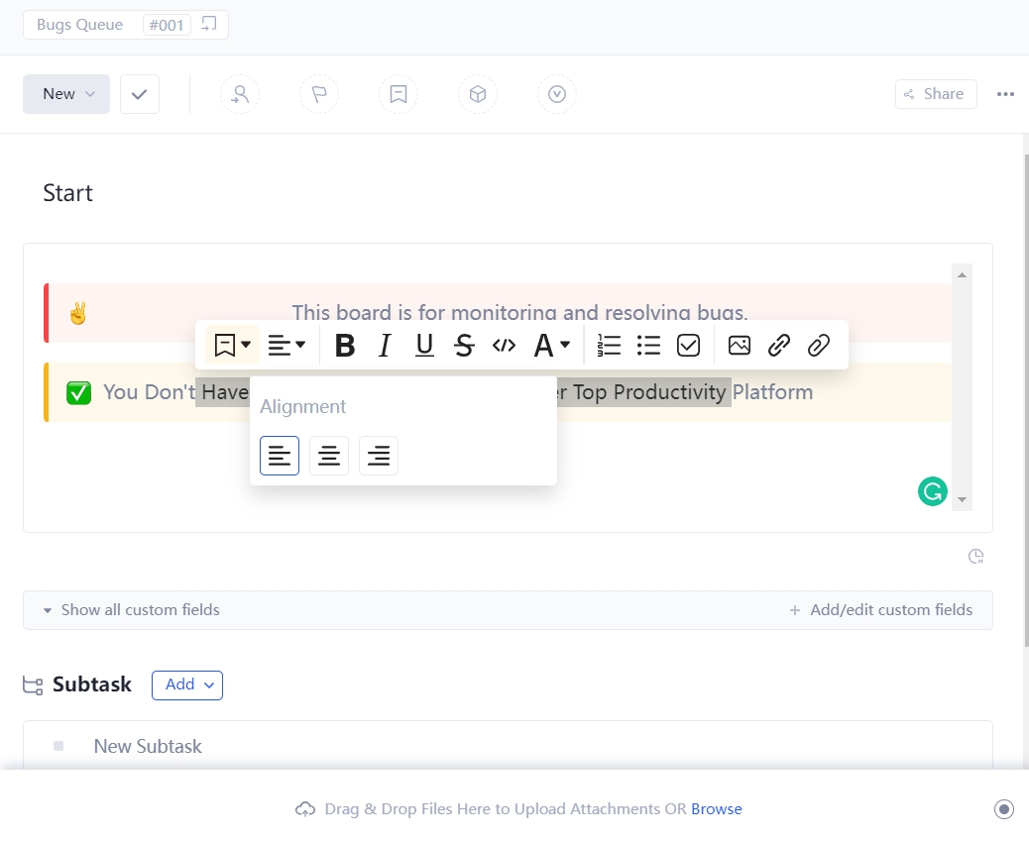This screenshot has height=842, width=1029.
Task: Italicize the highlighted text
Action: pyautogui.click(x=385, y=345)
